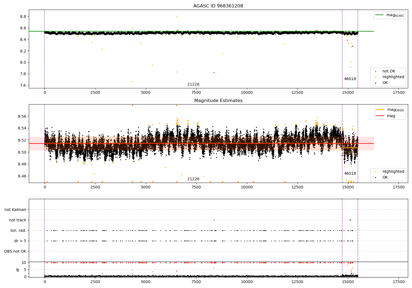This screenshot has width=412, height=288.
Task: Click the 8.8 tick label on top plot
Action: (23, 16)
